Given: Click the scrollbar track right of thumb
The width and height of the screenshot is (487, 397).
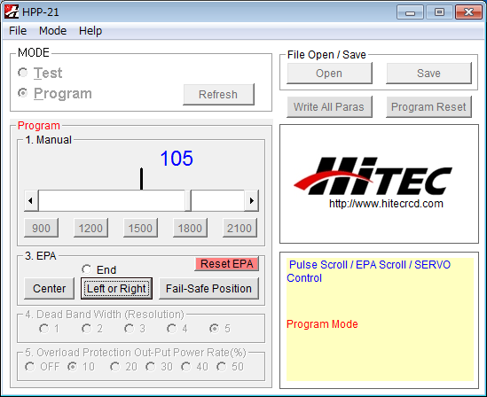Looking at the screenshot, I should pyautogui.click(x=217, y=200).
